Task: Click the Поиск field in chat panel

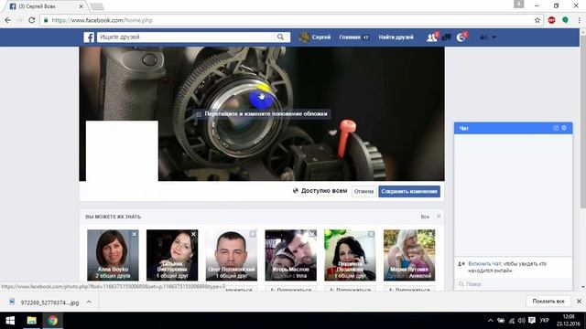Action: [x=513, y=284]
